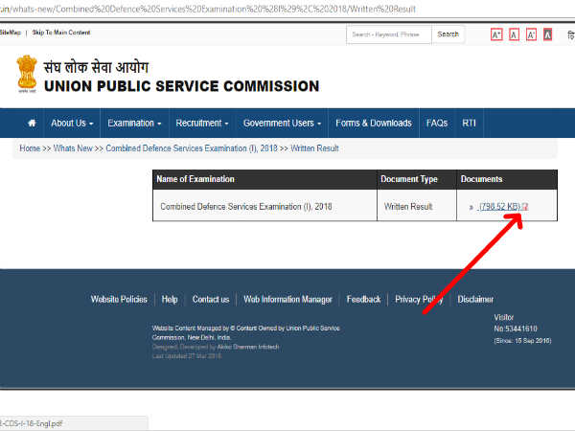Select the Written Result table cell
Screen dimensions: 575x431
pyautogui.click(x=417, y=205)
